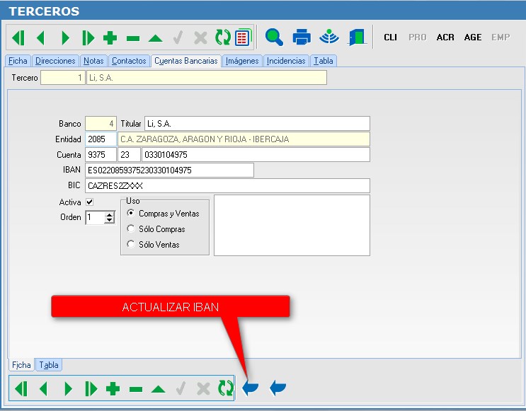This screenshot has width=526, height=411.
Task: Switch to bottom Tabla sub-tab
Action: 49,365
